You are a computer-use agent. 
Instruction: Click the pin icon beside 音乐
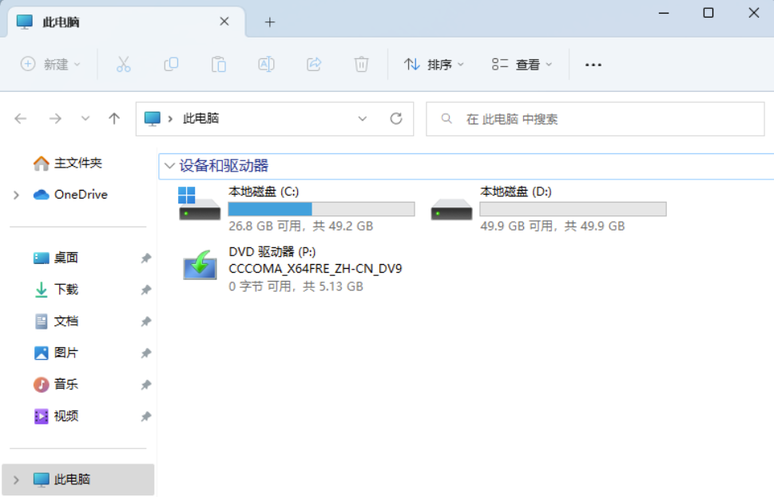pyautogui.click(x=145, y=385)
